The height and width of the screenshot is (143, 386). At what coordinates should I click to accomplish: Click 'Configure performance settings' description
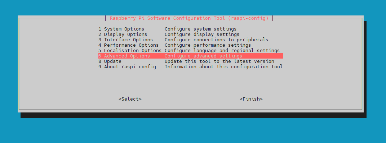(208, 45)
